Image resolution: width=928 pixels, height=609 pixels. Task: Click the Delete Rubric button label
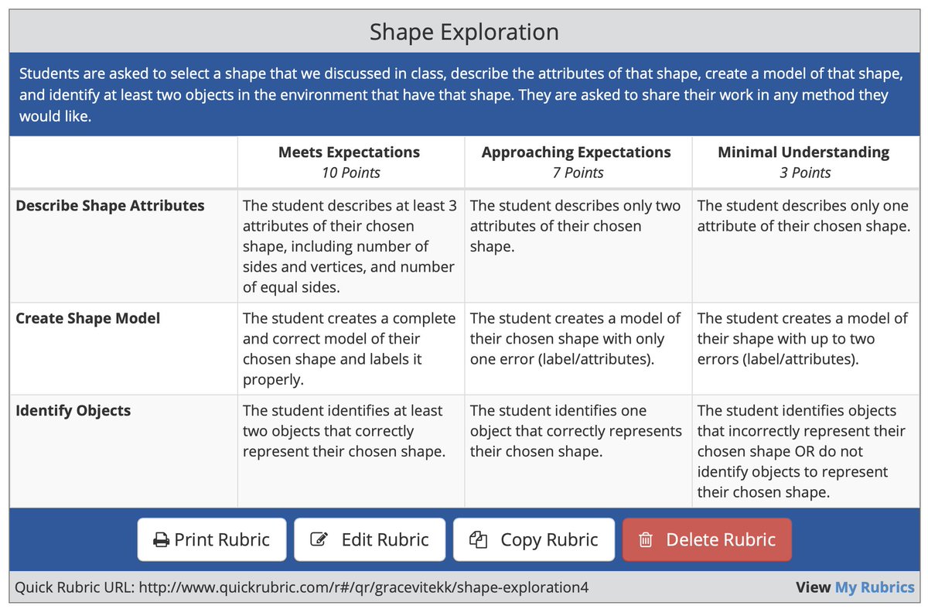pyautogui.click(x=721, y=540)
